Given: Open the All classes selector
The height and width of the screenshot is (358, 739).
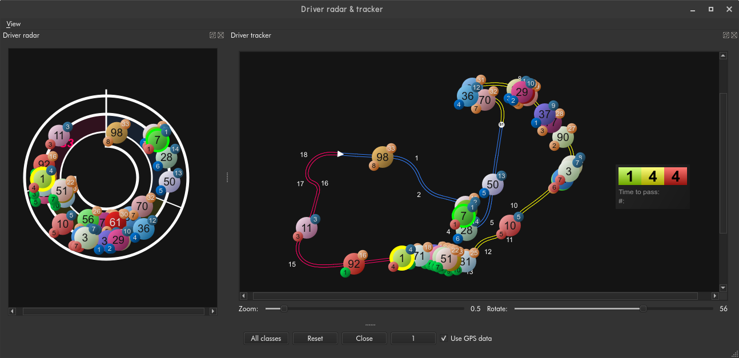Looking at the screenshot, I should click(x=266, y=339).
